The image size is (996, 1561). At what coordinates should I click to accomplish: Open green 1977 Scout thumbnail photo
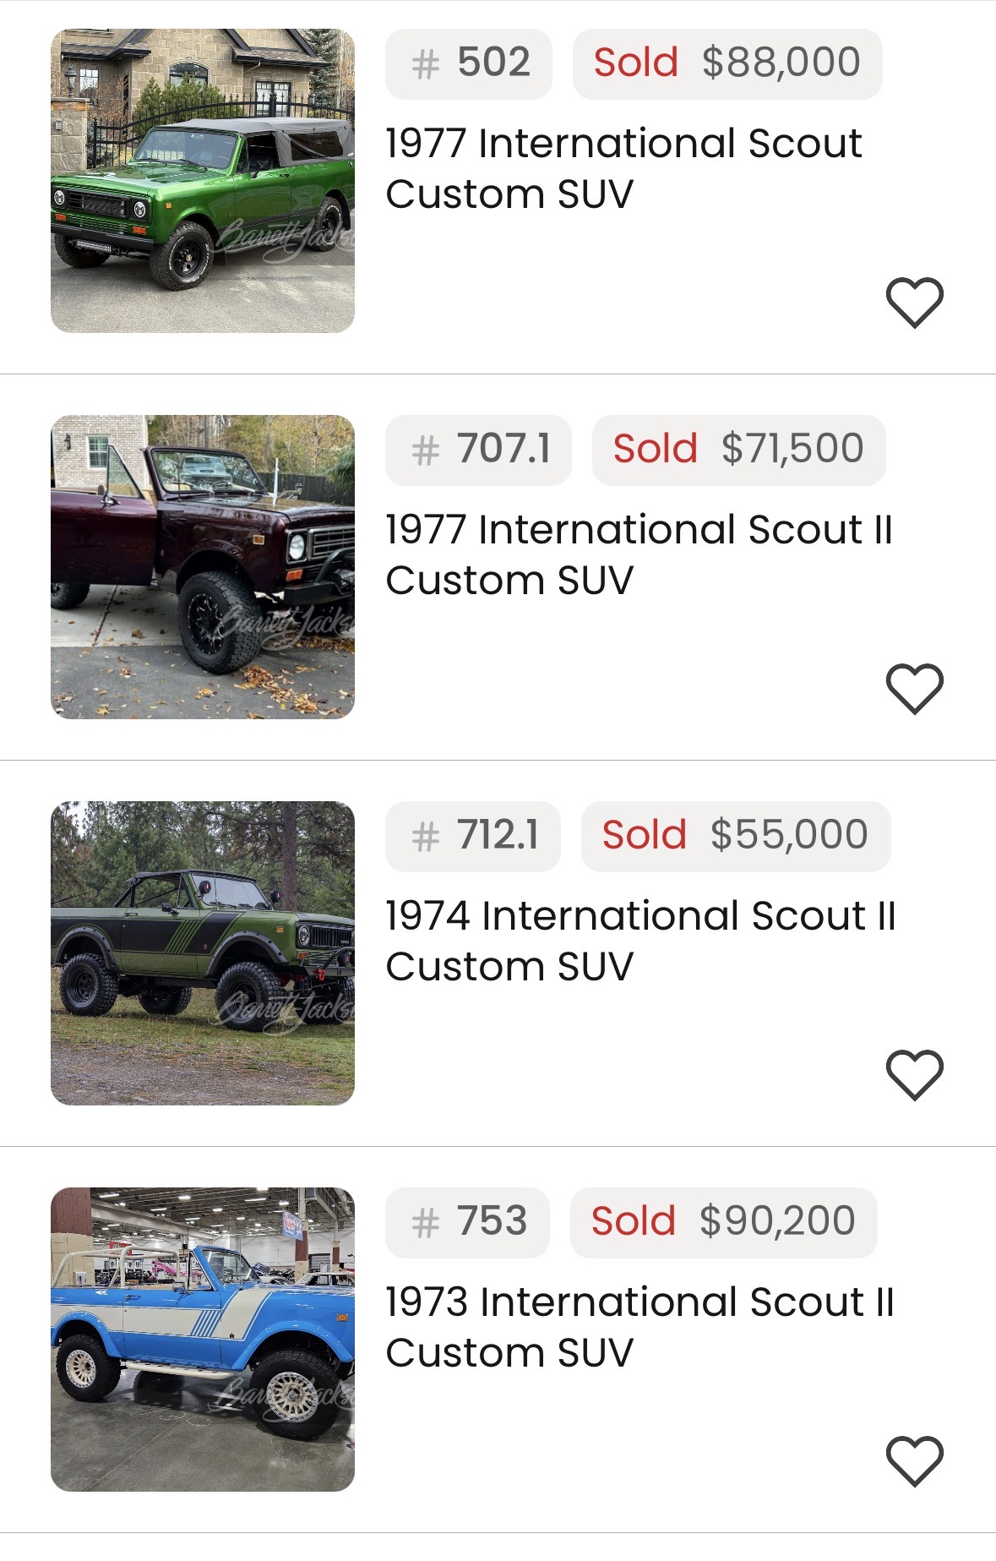click(203, 181)
